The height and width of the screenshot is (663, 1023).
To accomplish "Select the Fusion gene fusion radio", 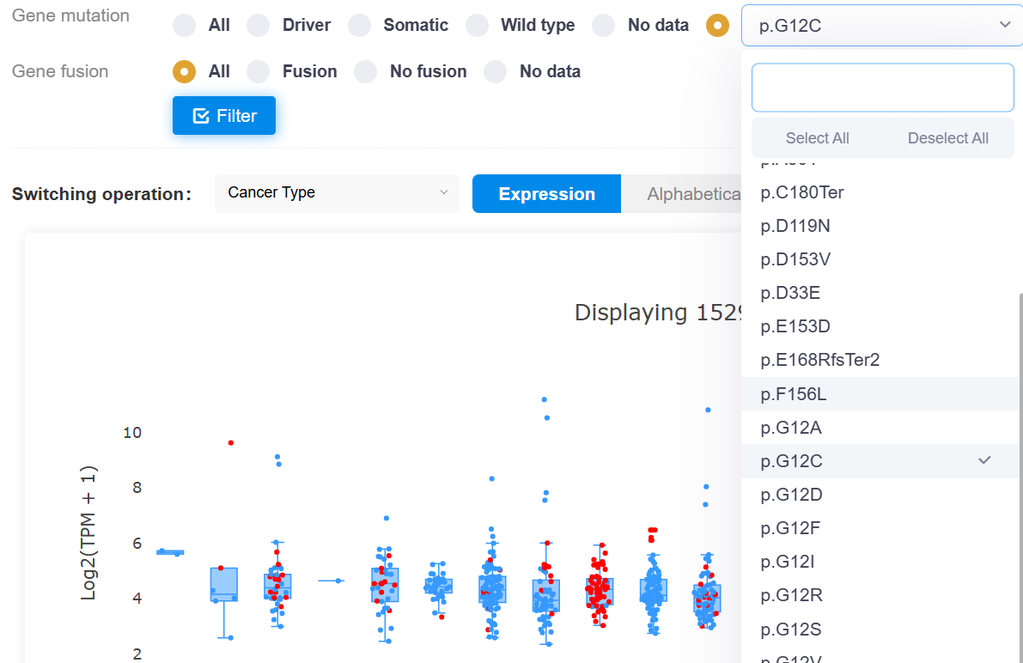I will click(x=259, y=71).
